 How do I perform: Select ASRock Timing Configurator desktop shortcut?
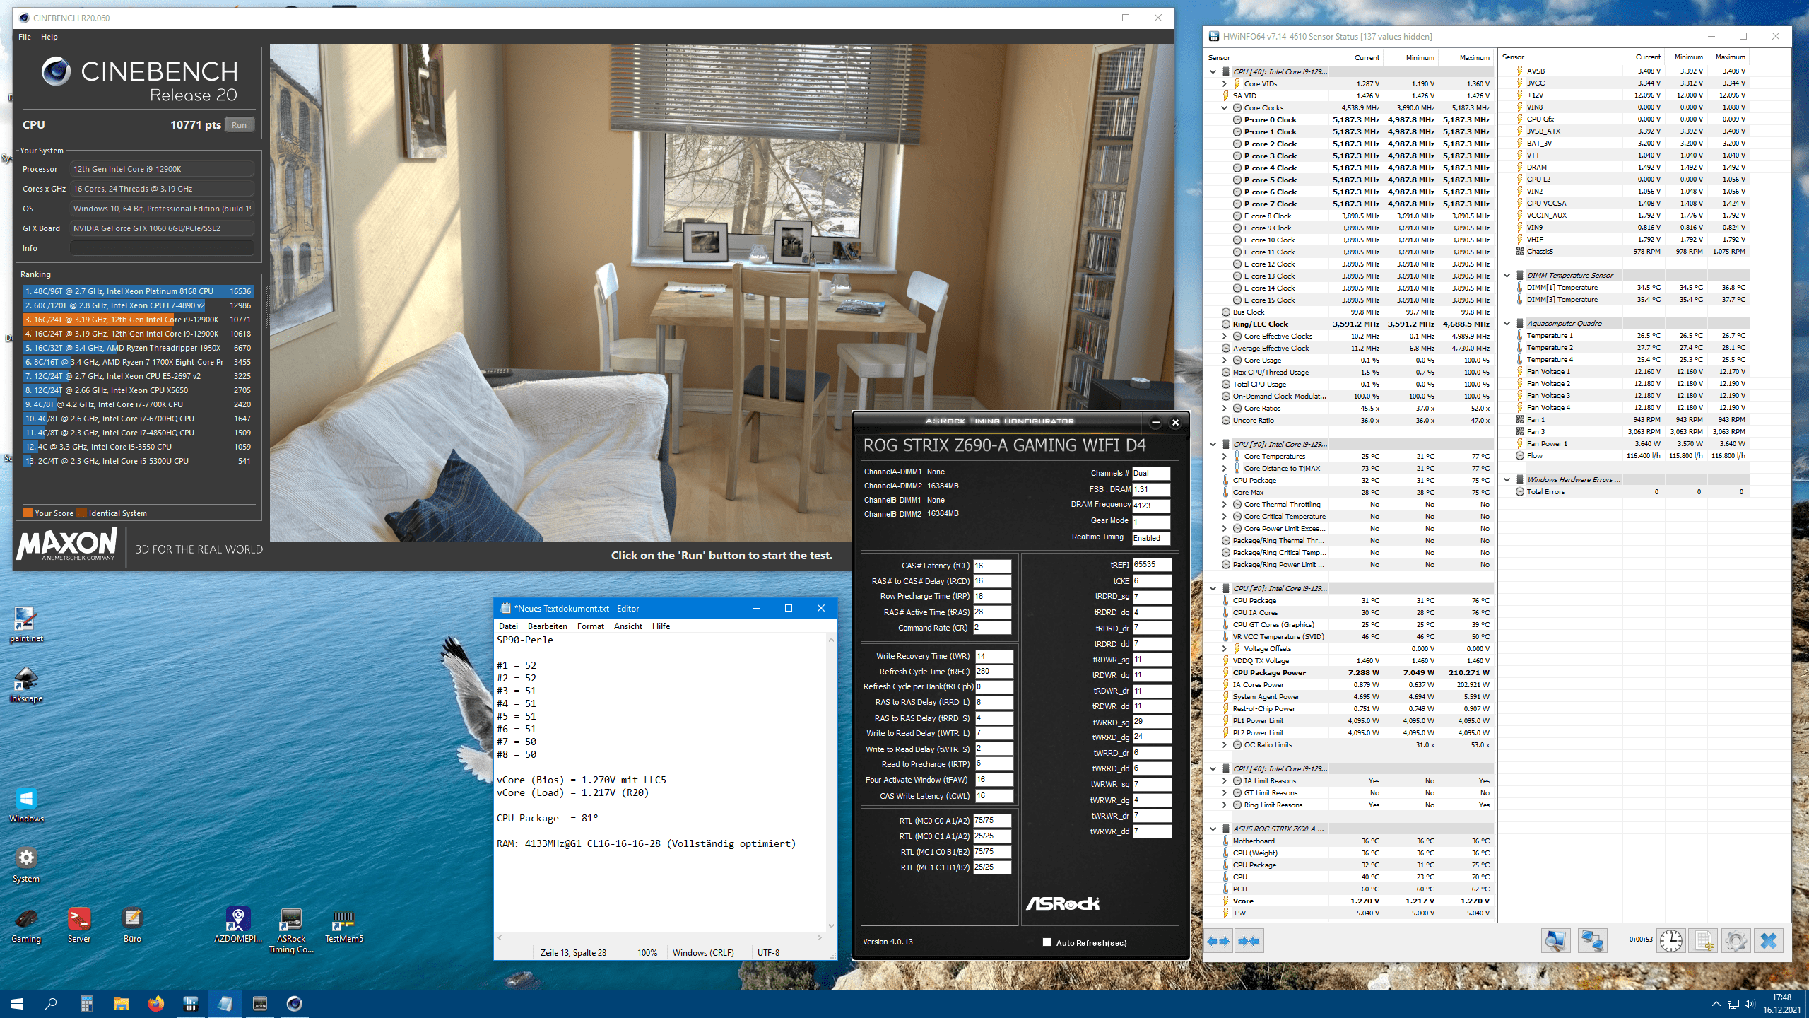[291, 930]
